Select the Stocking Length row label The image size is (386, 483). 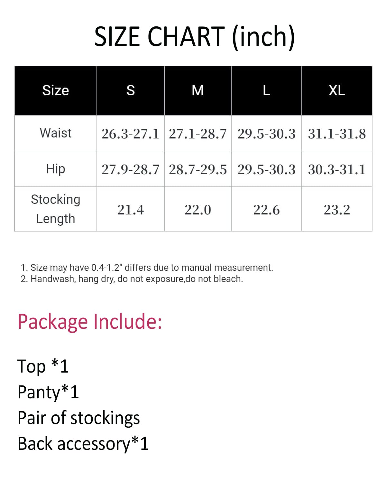click(56, 209)
